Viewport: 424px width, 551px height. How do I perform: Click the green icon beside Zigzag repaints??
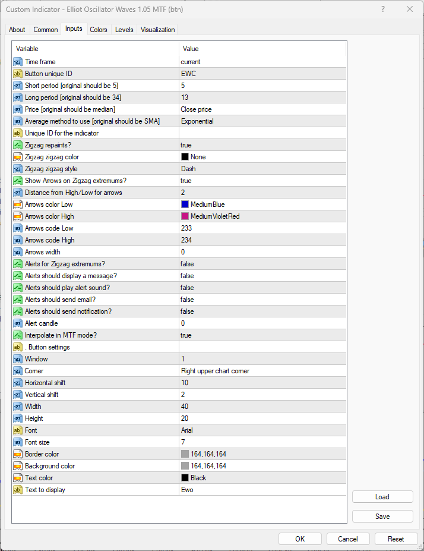tap(18, 145)
